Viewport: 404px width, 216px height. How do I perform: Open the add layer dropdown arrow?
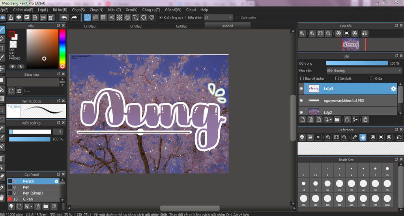pos(331,120)
